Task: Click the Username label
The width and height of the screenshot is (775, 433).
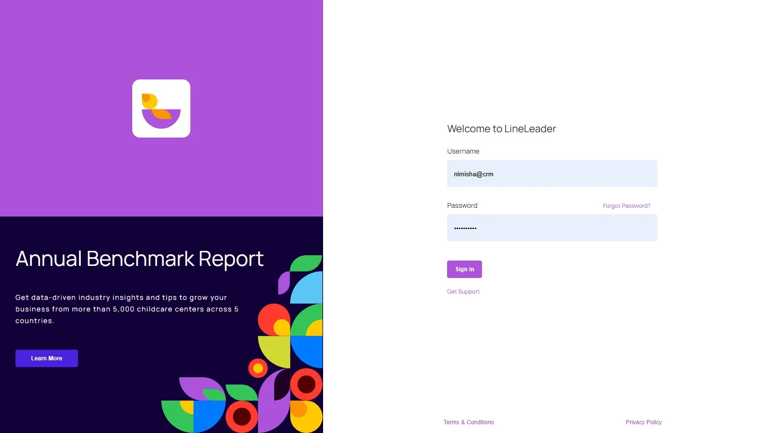Action: [463, 151]
